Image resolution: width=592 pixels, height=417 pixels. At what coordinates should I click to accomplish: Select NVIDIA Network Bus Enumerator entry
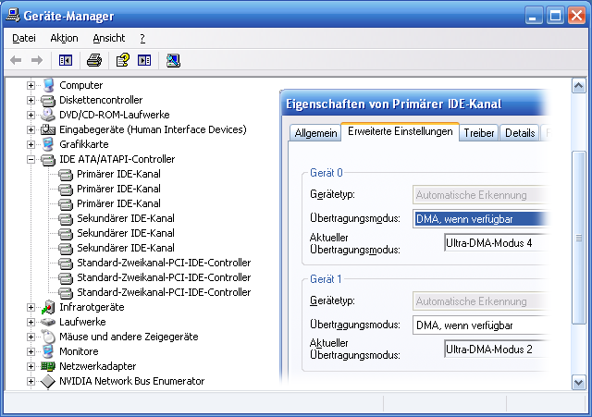[x=131, y=381]
